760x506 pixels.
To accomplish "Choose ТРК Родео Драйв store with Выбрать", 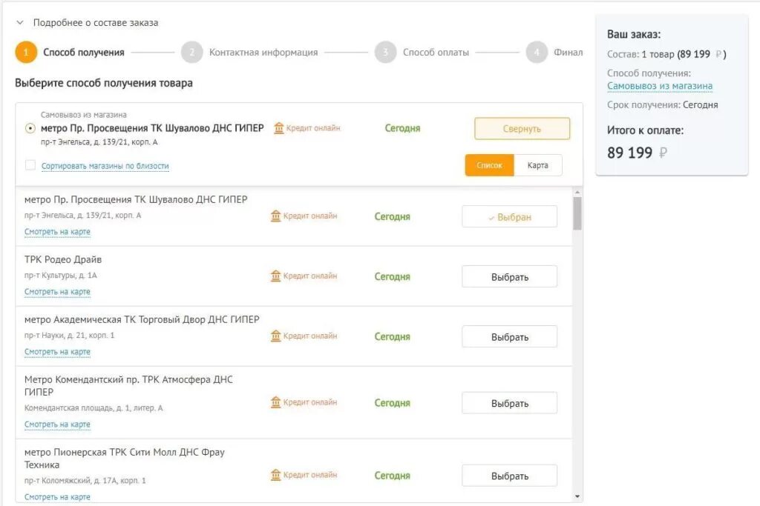I will tap(509, 277).
